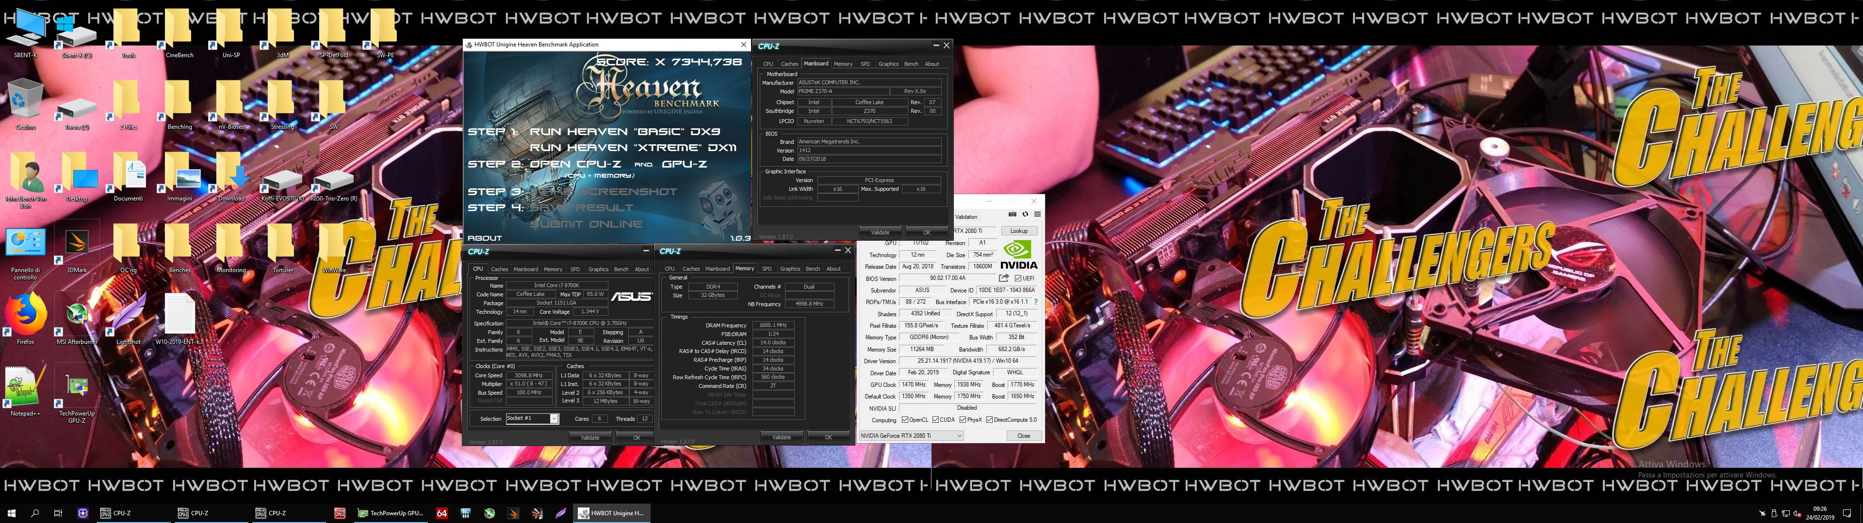
Task: Open the CineBench folder shortcut
Action: pos(180,33)
